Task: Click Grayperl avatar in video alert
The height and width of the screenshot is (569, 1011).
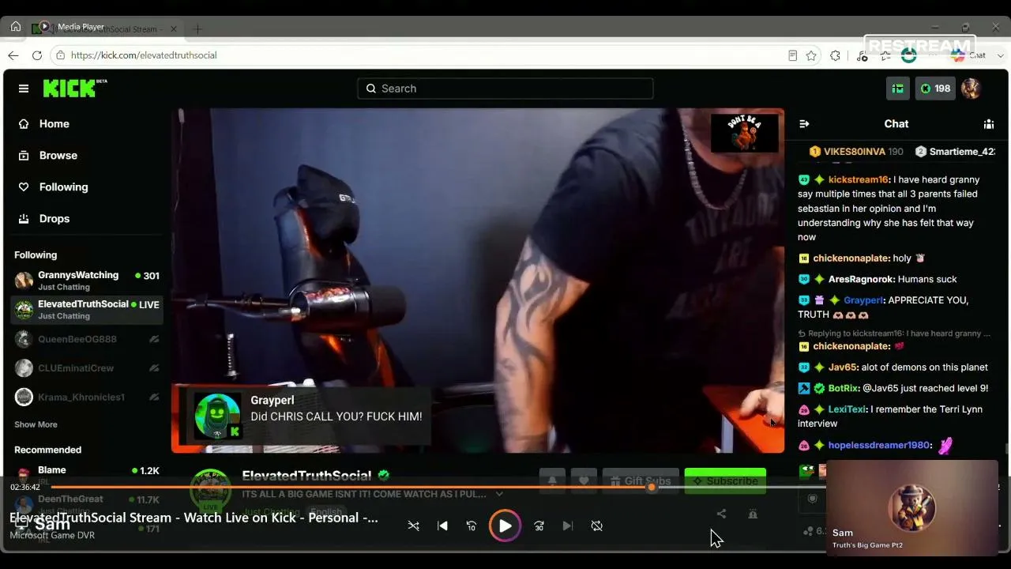Action: pos(217,416)
